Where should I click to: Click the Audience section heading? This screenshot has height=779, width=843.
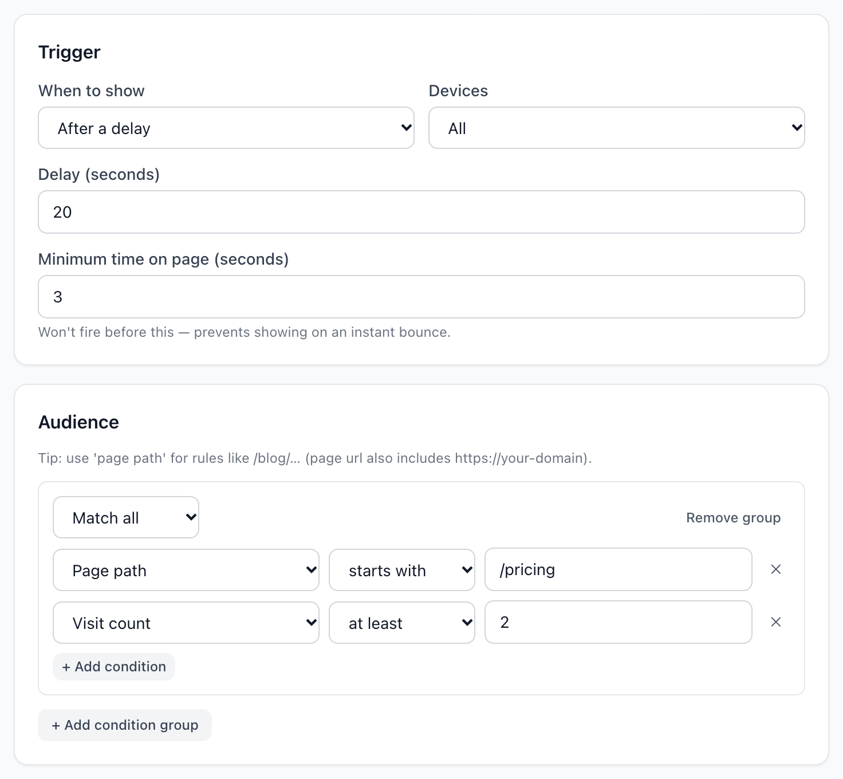(78, 422)
